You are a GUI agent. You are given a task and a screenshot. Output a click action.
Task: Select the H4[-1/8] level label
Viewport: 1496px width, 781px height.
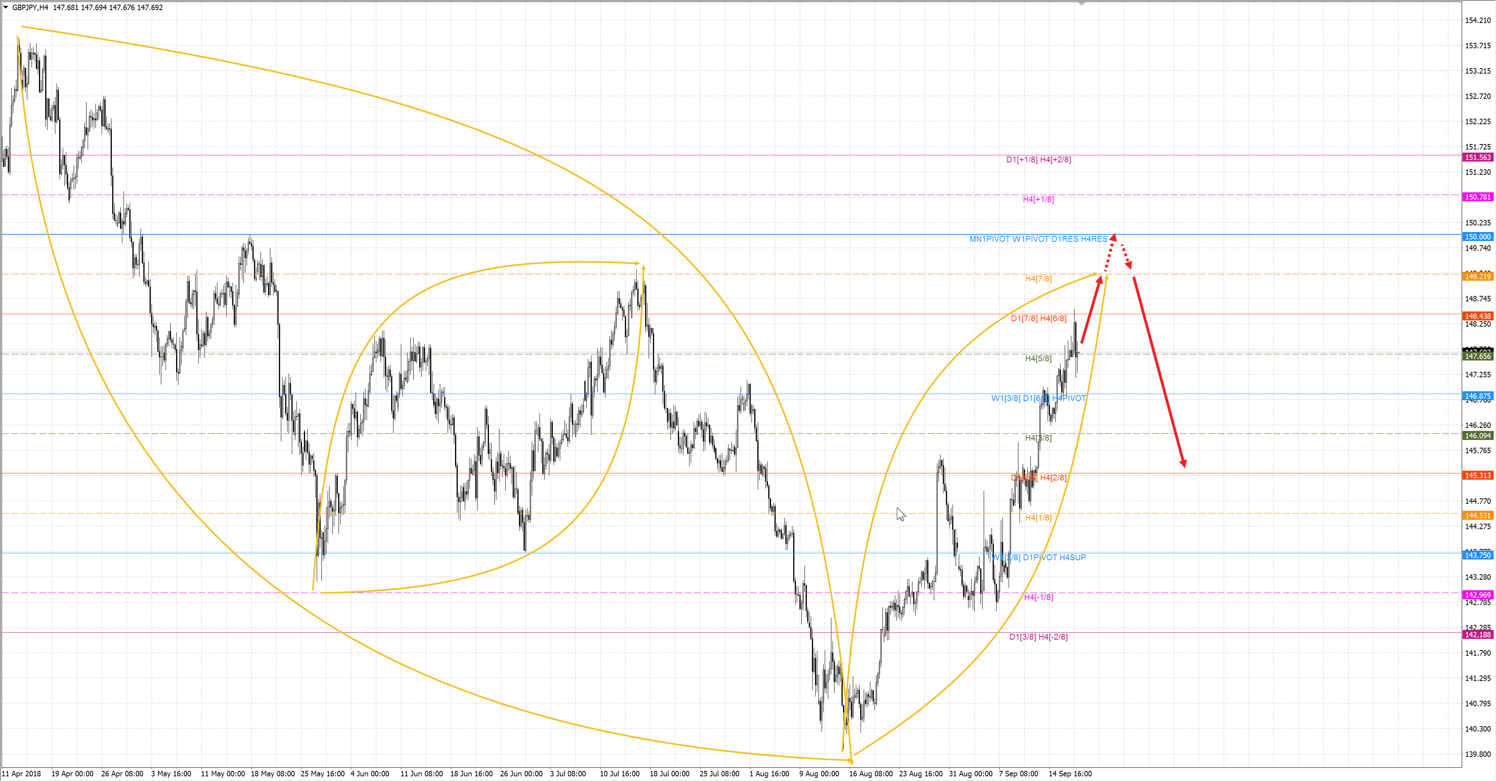1038,598
